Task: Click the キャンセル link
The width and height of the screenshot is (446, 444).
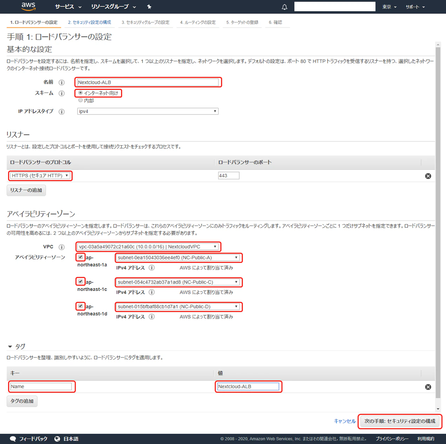Action: tap(345, 421)
